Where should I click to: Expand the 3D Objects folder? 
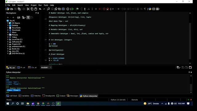pos(8,23)
